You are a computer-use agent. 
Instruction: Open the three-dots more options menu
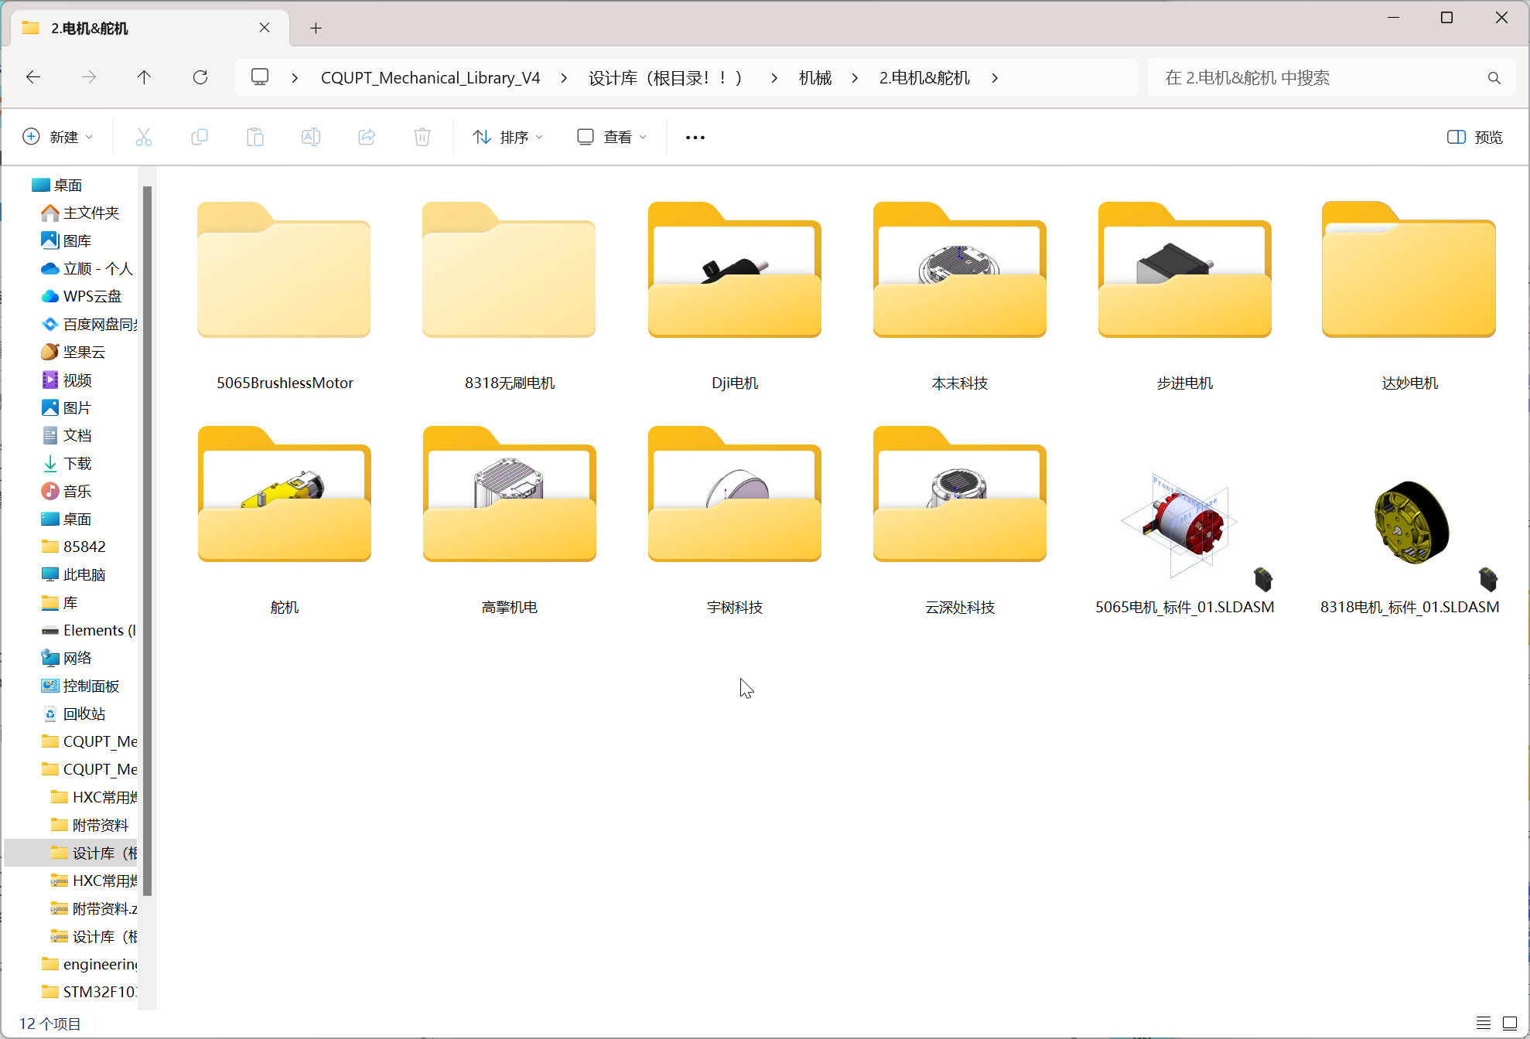(x=695, y=137)
